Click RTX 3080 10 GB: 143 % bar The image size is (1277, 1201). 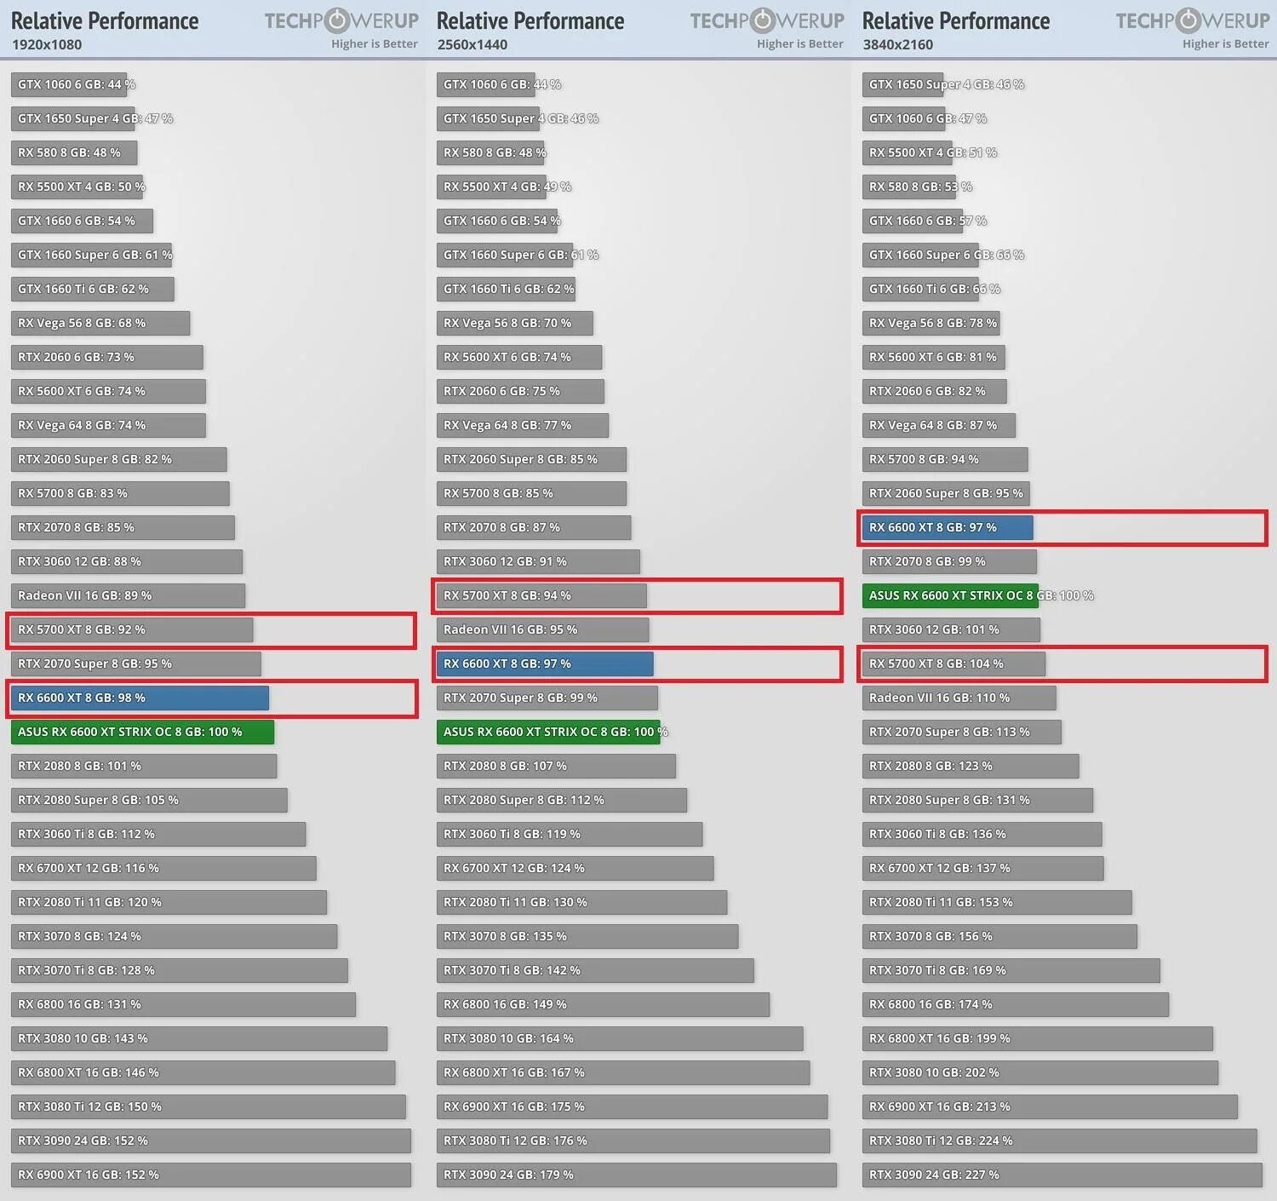199,1038
